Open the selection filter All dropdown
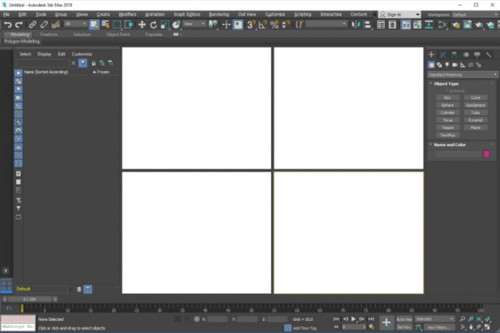The height and width of the screenshot is (333, 500). pos(75,24)
